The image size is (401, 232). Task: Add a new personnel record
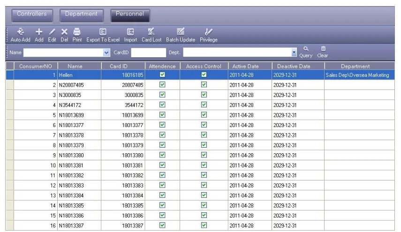click(x=39, y=35)
